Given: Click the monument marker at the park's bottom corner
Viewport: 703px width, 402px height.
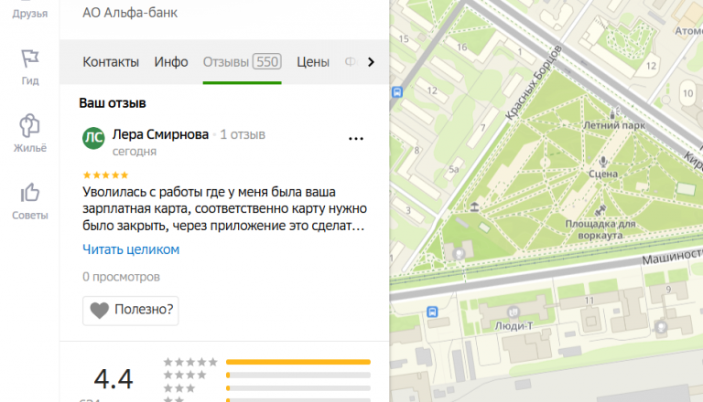Looking at the screenshot, I should 459,254.
